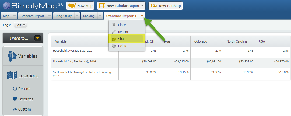Click the $60,970.00 USA cell

(273, 63)
